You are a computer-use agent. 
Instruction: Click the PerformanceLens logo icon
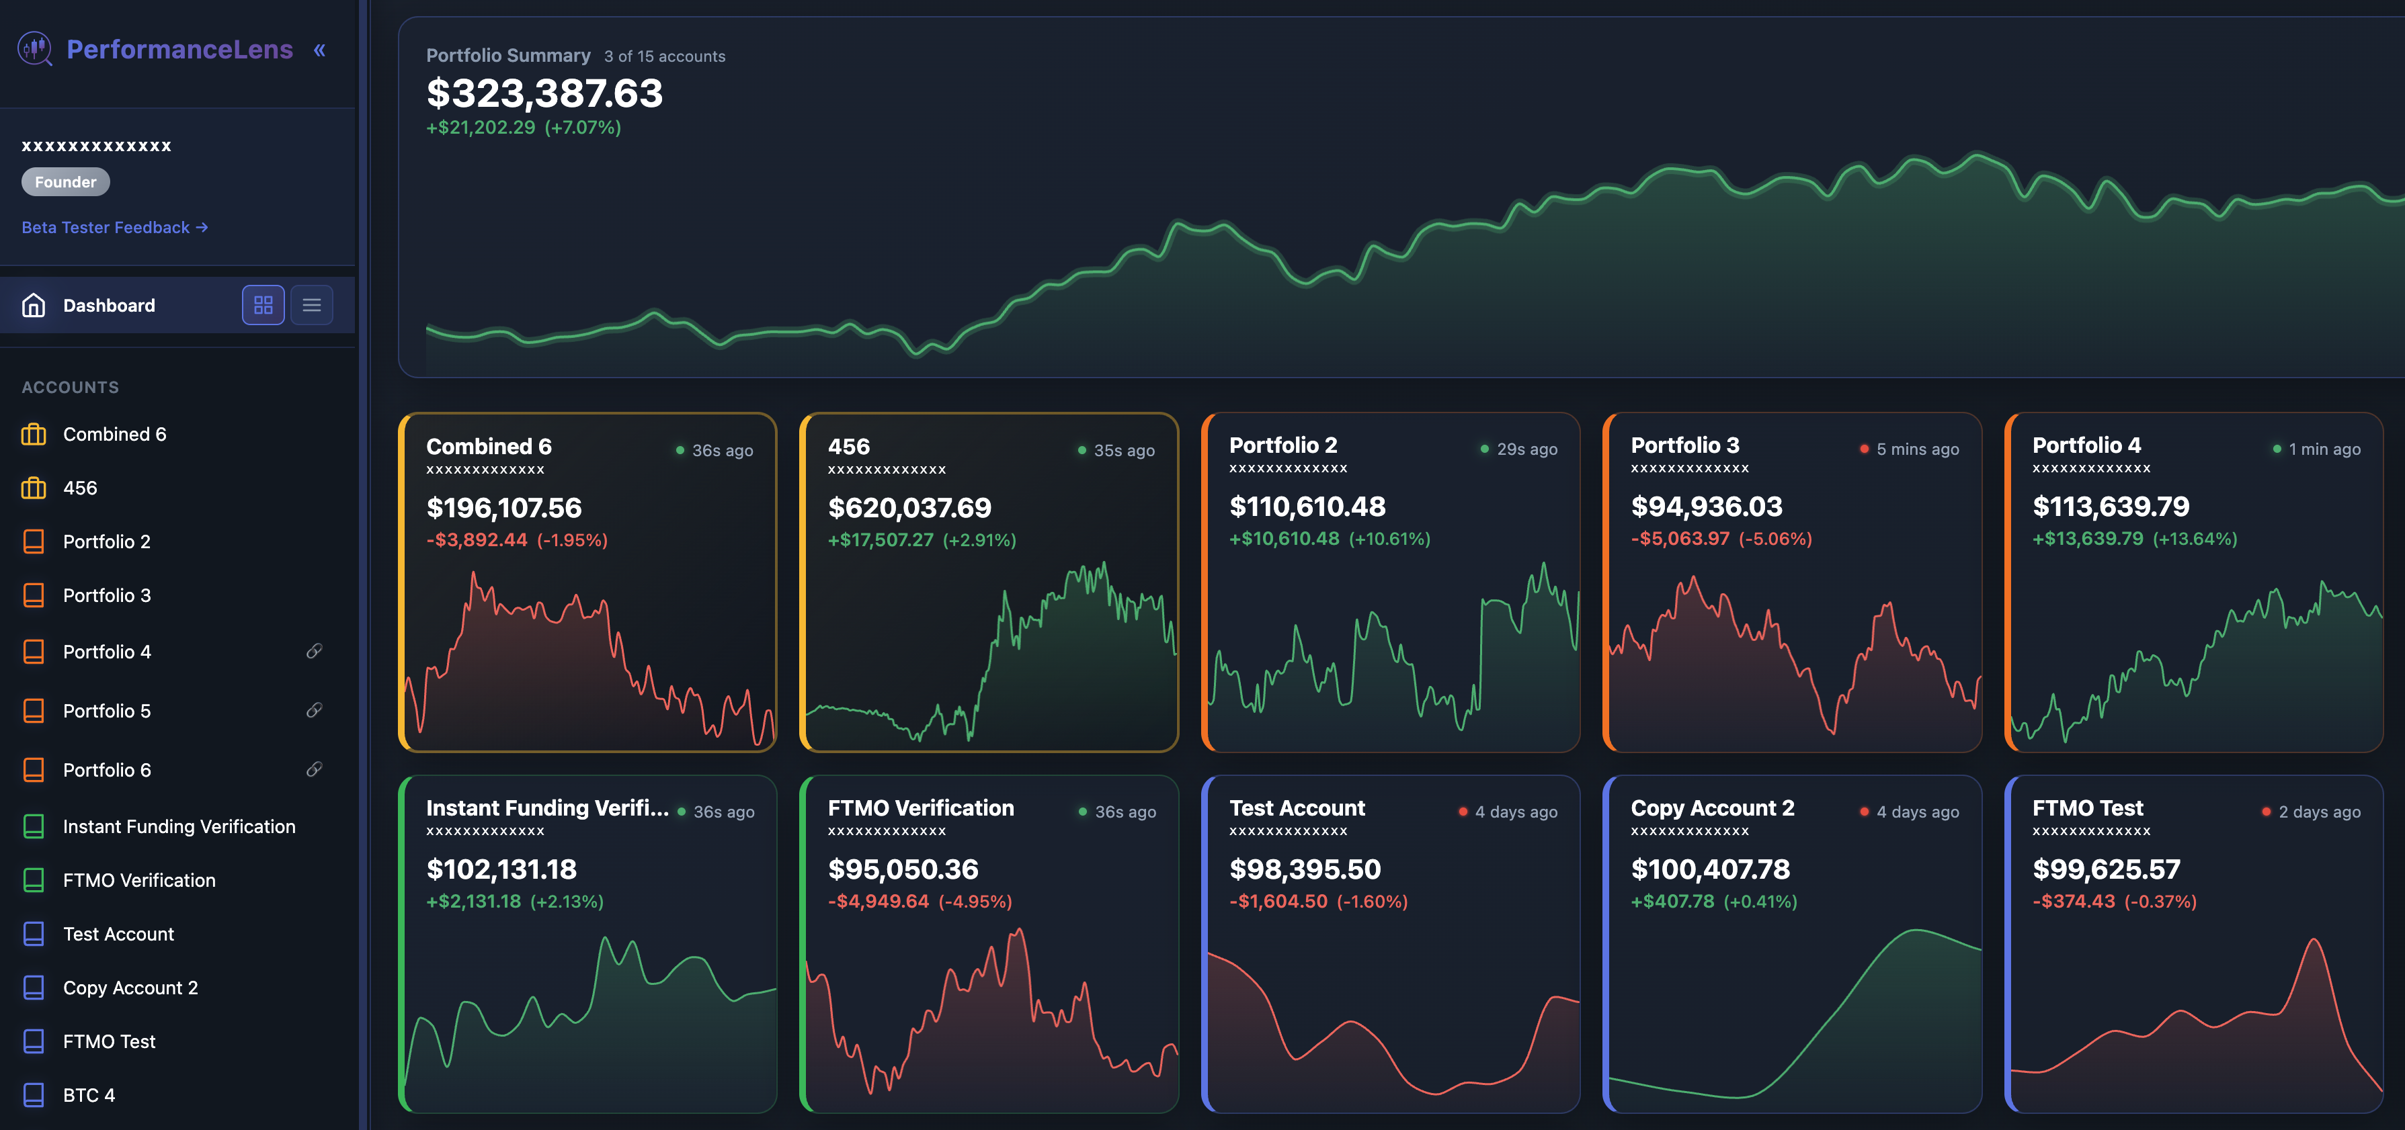[x=34, y=50]
